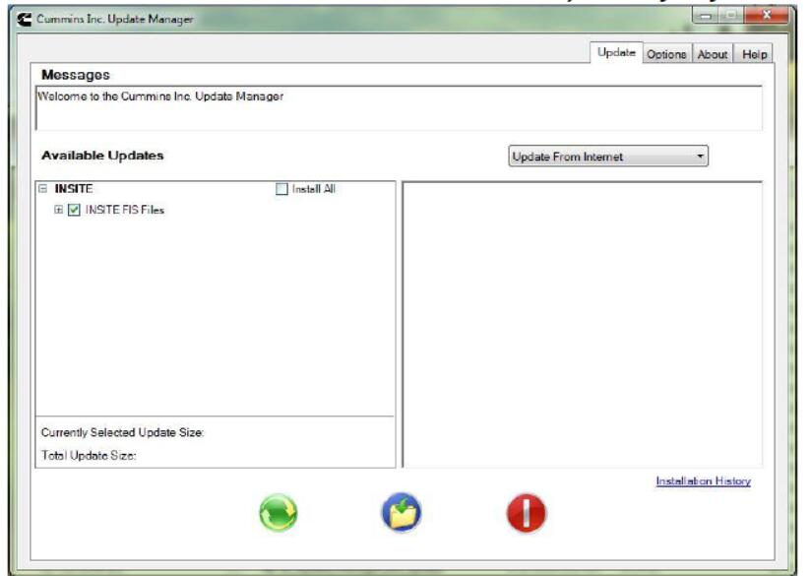Open the Update From Internet dropdown

pos(608,156)
